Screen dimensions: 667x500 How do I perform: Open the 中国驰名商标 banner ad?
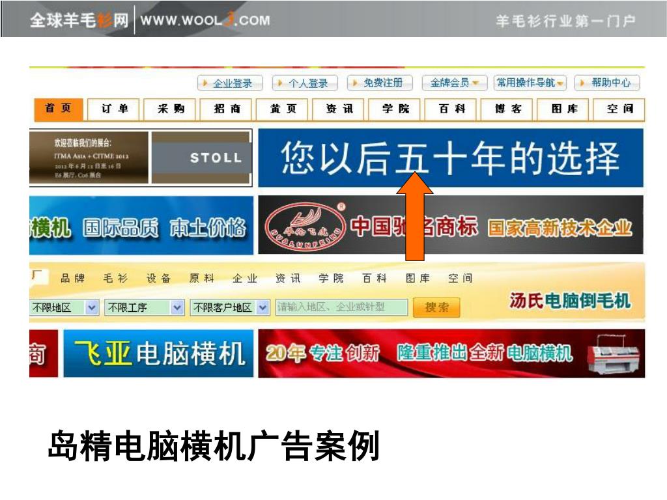(451, 225)
